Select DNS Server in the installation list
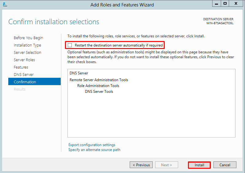245x173 pixels. pos(79,73)
